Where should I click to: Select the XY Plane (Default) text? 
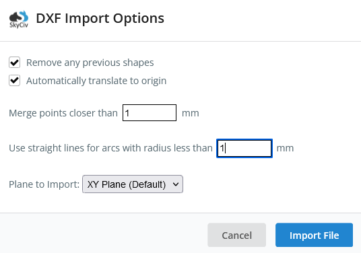pos(127,184)
